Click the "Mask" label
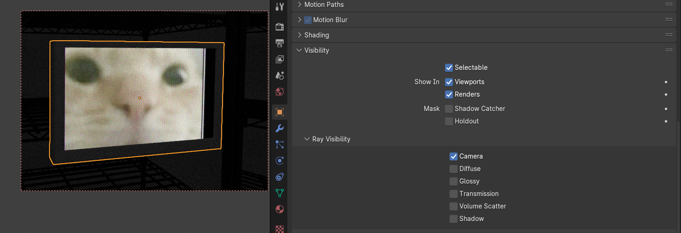This screenshot has height=233, width=681. tap(432, 109)
